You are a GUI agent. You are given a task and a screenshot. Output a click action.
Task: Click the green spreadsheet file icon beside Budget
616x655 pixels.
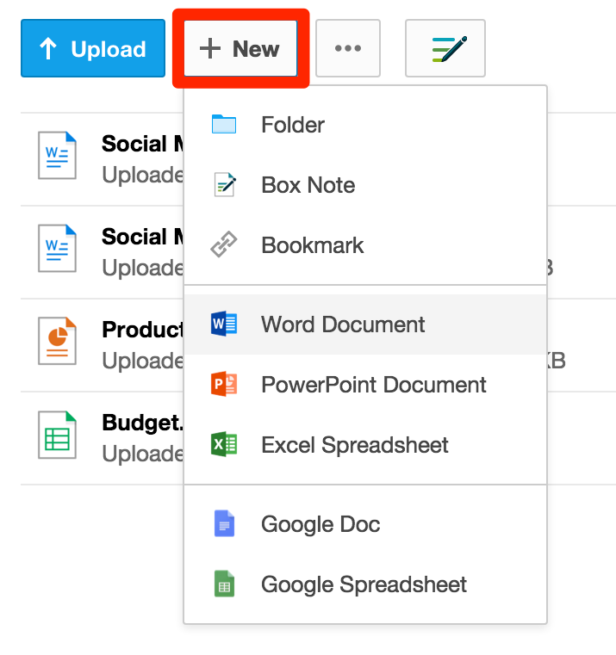tap(57, 435)
